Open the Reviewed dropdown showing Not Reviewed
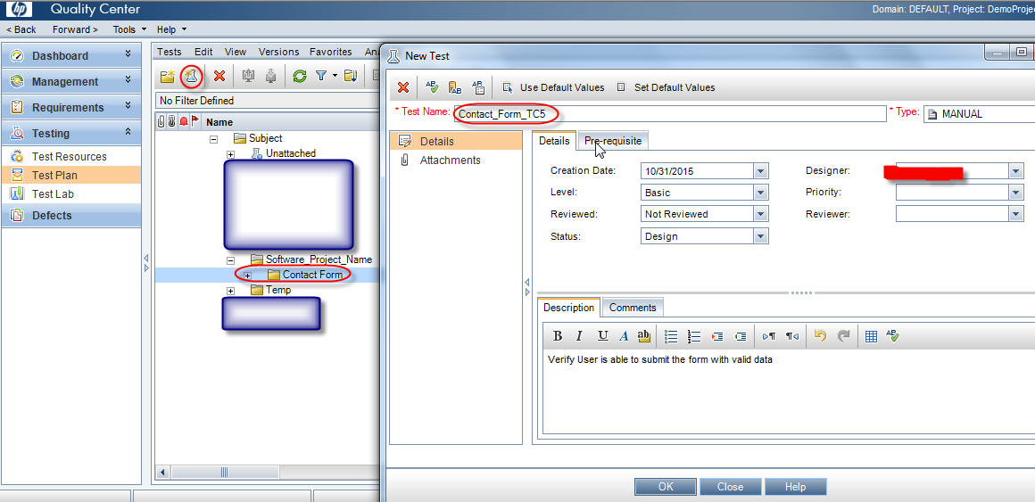The image size is (1035, 502). tap(761, 214)
